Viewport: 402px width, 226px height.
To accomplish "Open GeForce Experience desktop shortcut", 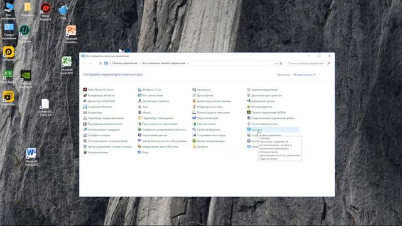I will pyautogui.click(x=26, y=79).
